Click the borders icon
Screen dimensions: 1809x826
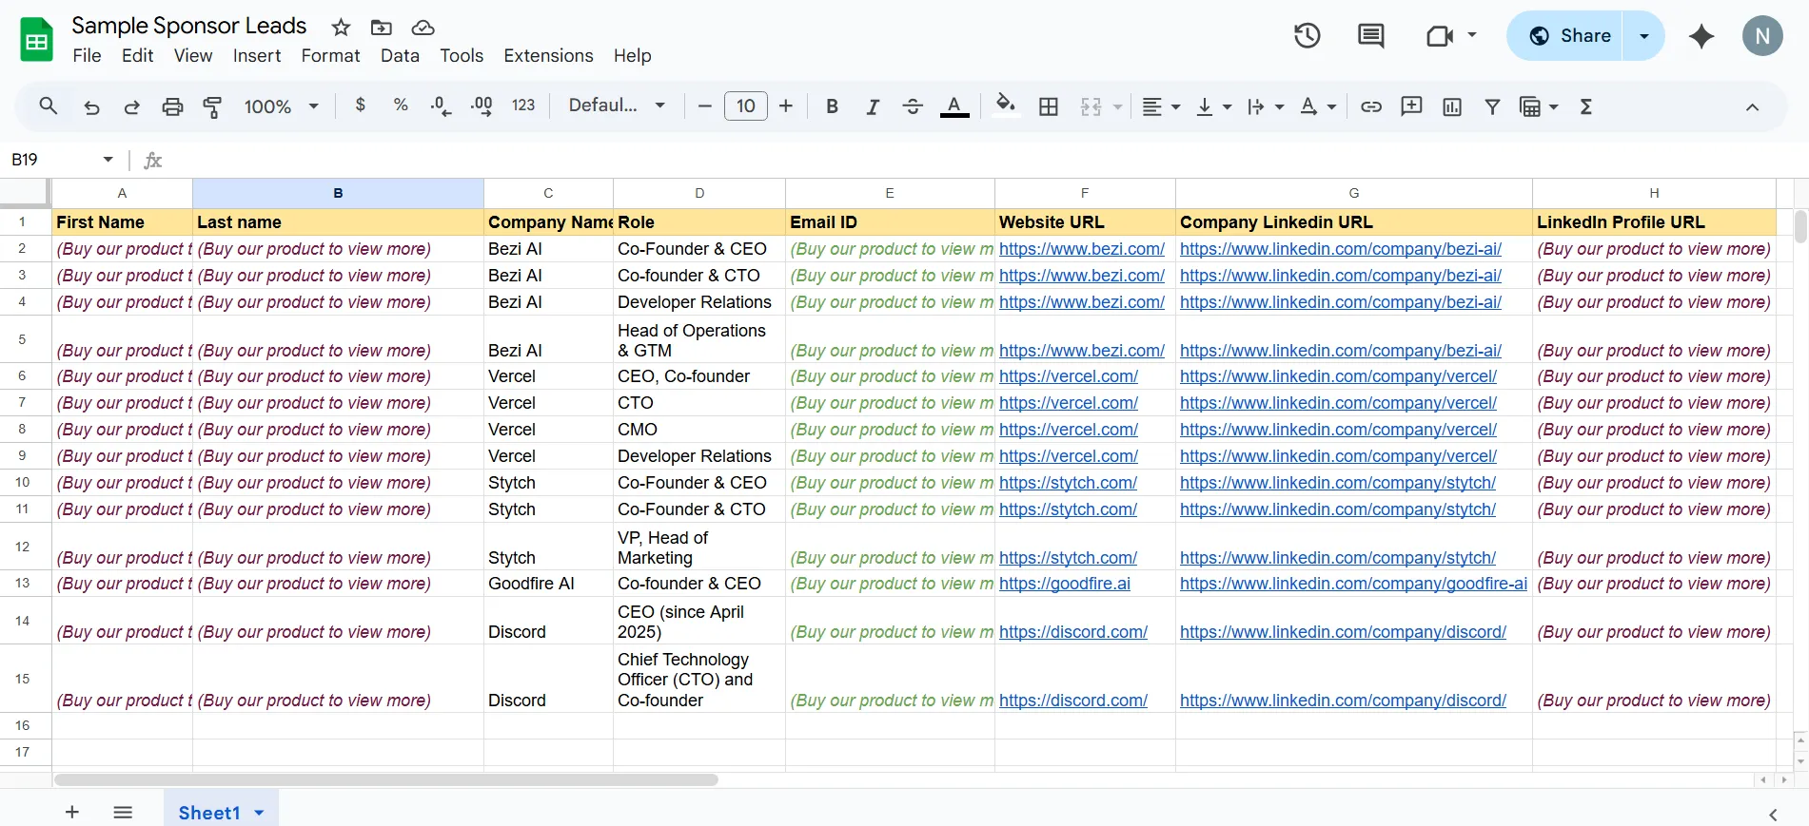1048,106
